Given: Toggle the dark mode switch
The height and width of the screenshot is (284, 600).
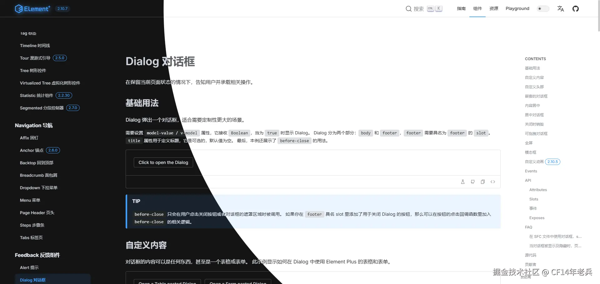Looking at the screenshot, I should 543,8.
